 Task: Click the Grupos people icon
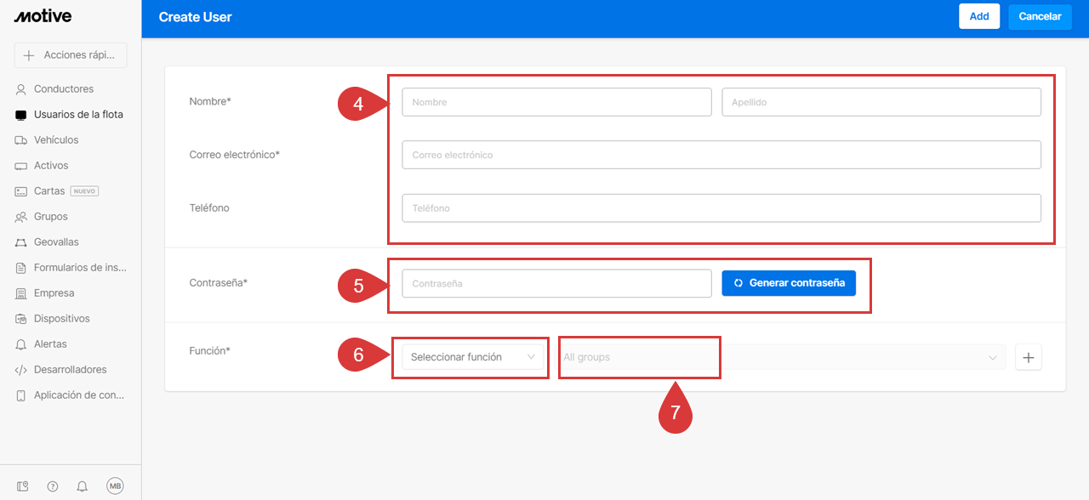click(21, 217)
